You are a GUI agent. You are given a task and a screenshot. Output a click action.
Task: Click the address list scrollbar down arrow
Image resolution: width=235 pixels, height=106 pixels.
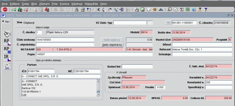click(x=98, y=95)
